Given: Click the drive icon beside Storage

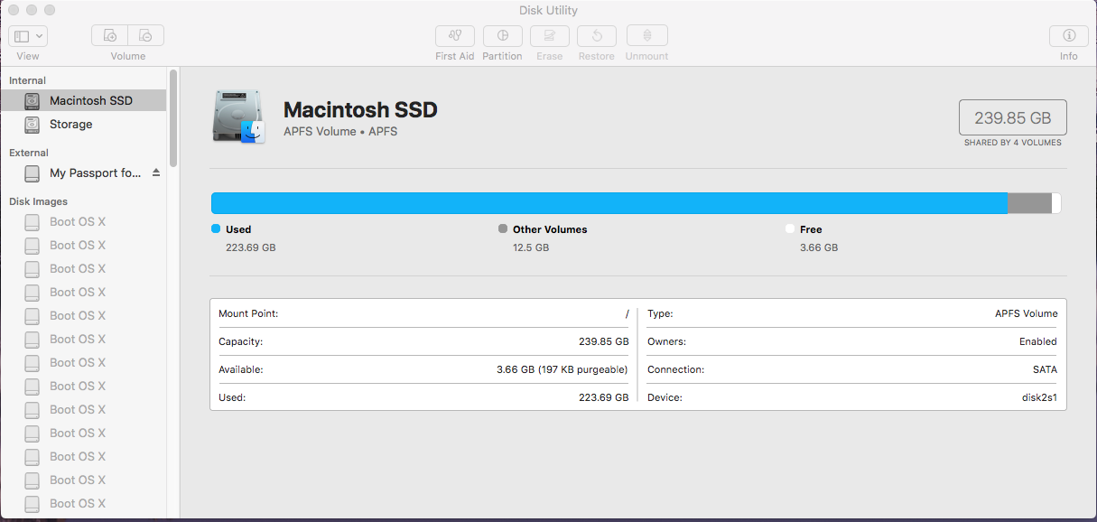Looking at the screenshot, I should point(33,124).
